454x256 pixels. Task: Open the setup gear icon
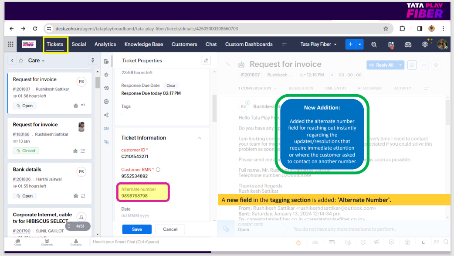tap(425, 44)
